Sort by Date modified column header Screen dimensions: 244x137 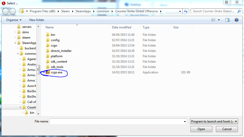click(126, 27)
